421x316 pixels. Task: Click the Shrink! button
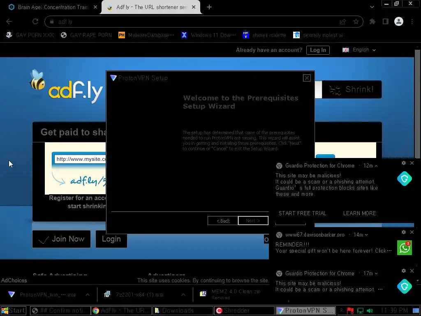pos(352,89)
